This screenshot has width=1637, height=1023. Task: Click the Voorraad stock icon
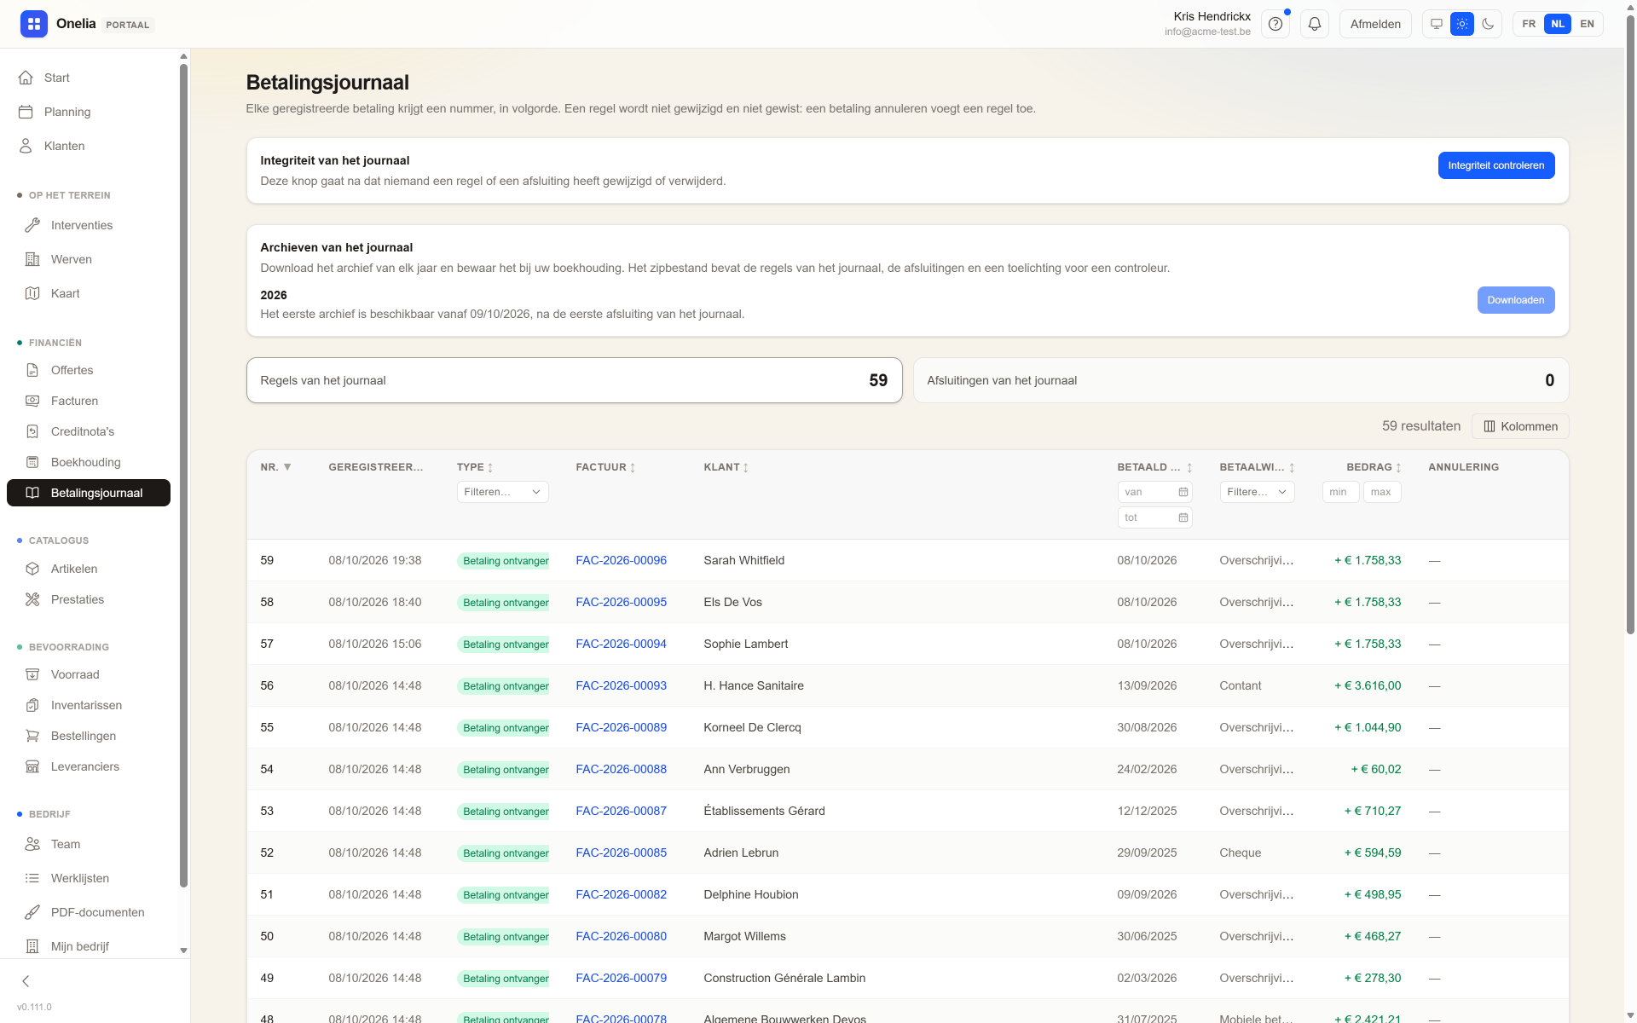tap(32, 674)
